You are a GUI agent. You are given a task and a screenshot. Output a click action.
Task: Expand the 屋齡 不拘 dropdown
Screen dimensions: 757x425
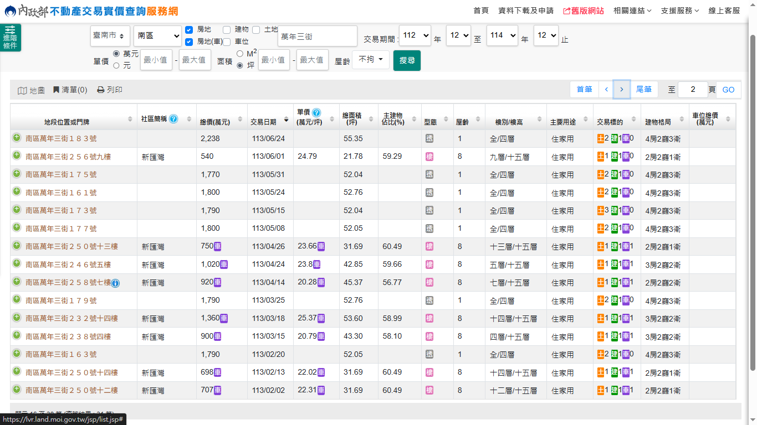coord(370,60)
